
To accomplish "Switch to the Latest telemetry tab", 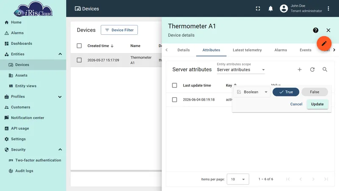I will [247, 50].
